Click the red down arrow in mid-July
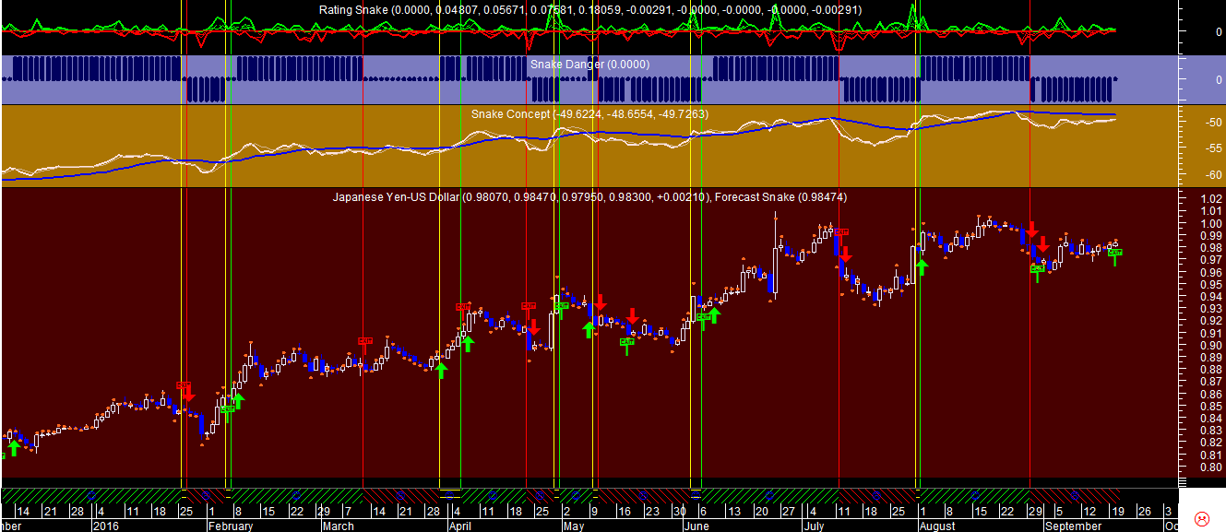Screen dimensions: 1226x532 pos(845,254)
